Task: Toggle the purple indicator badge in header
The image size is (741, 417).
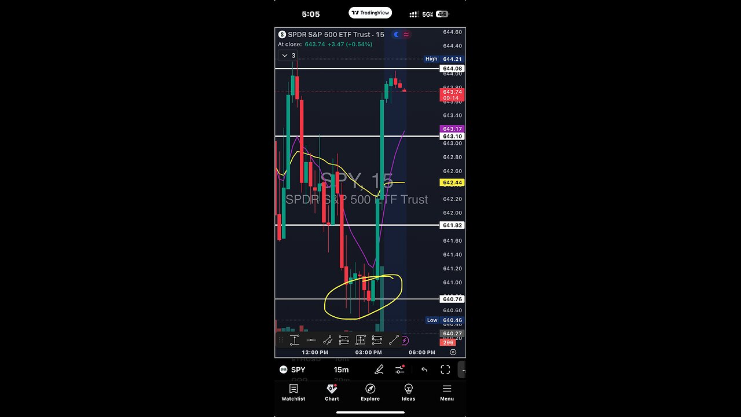Action: (x=406, y=35)
